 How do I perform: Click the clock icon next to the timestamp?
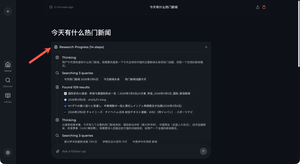click(51, 7)
